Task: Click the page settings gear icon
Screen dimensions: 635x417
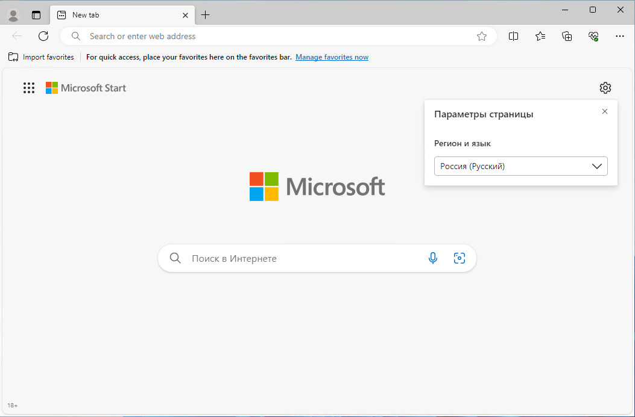Action: click(605, 88)
